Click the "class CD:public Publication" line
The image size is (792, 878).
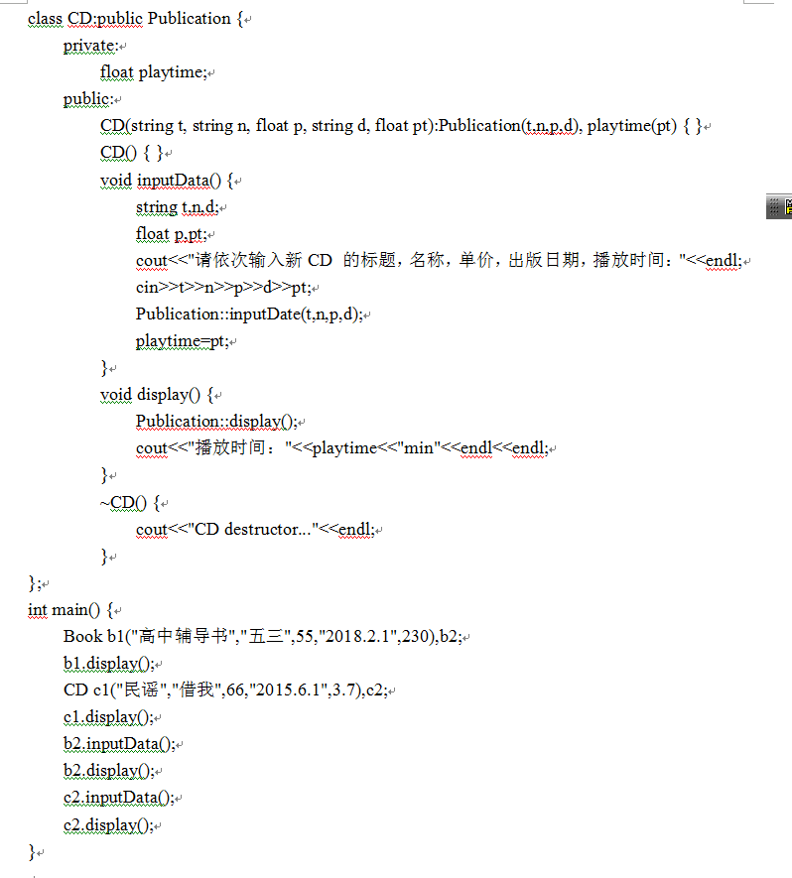(135, 19)
